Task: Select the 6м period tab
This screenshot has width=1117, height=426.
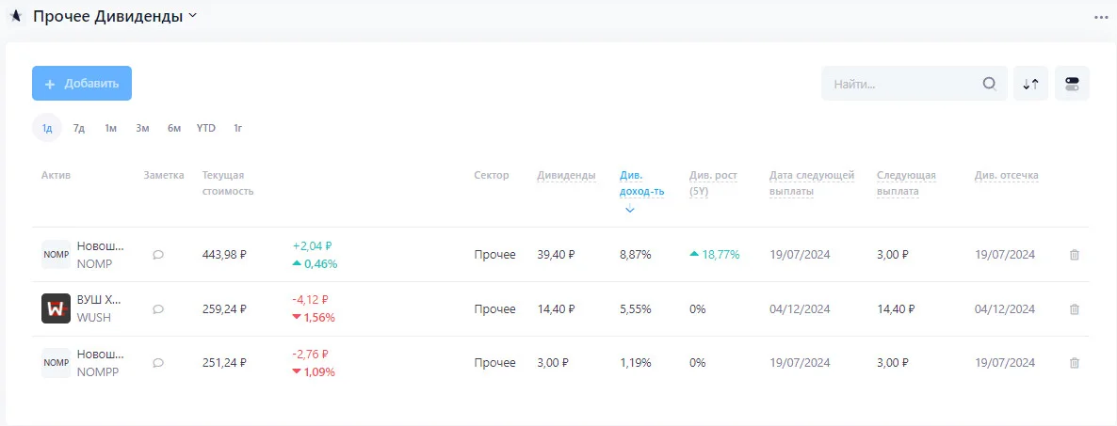Action: click(174, 128)
